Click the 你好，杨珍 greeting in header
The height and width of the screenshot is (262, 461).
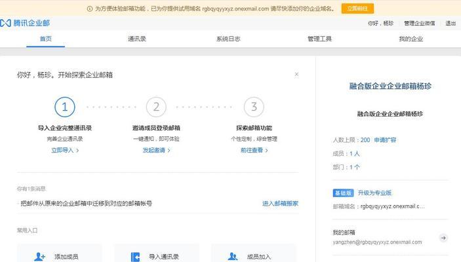(380, 23)
